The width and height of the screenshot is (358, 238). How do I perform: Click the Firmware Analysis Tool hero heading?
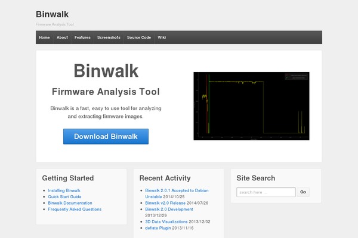click(x=106, y=92)
